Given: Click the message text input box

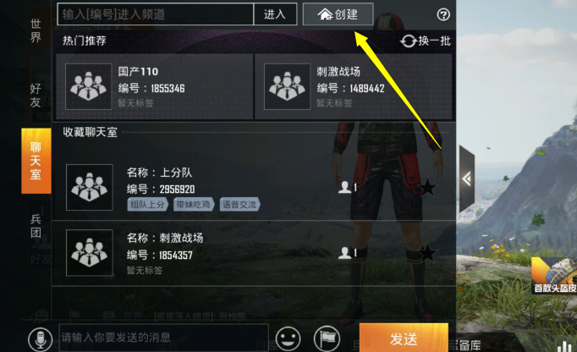Looking at the screenshot, I should click(164, 338).
